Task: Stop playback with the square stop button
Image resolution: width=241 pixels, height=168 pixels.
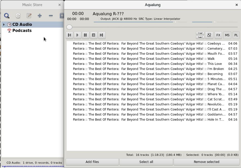Action: 94,35
